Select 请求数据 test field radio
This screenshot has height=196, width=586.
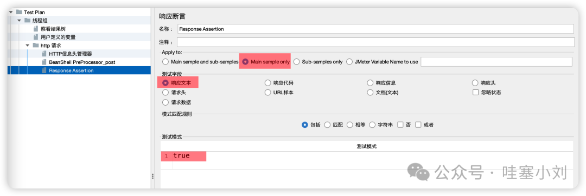coord(165,102)
